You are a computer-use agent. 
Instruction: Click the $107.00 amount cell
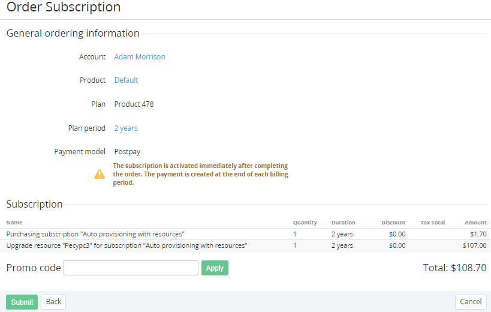[x=474, y=245]
